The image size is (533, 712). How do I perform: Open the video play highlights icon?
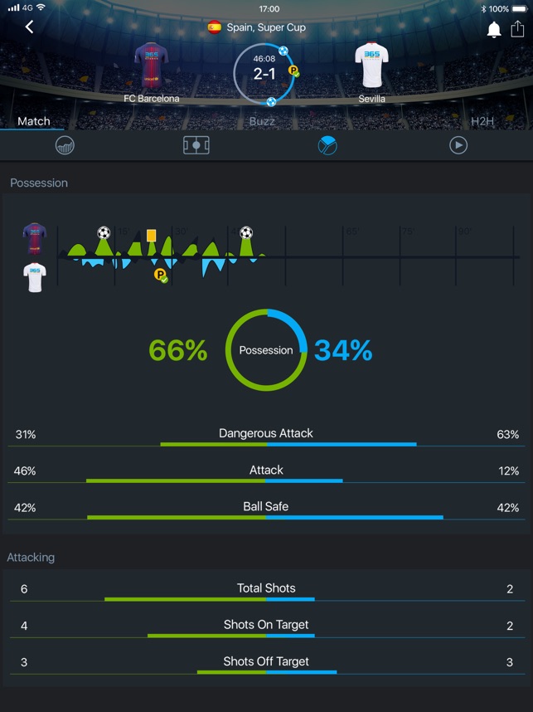coord(458,146)
